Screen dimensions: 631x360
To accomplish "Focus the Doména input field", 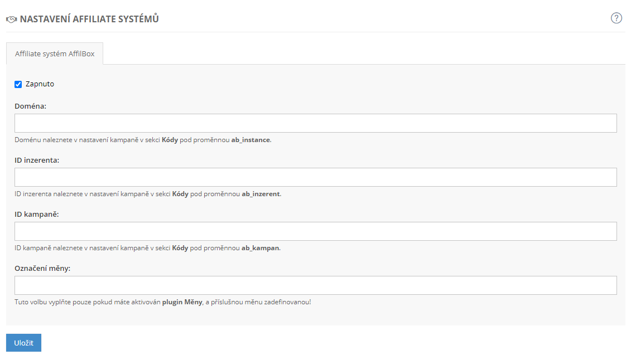I will [315, 123].
